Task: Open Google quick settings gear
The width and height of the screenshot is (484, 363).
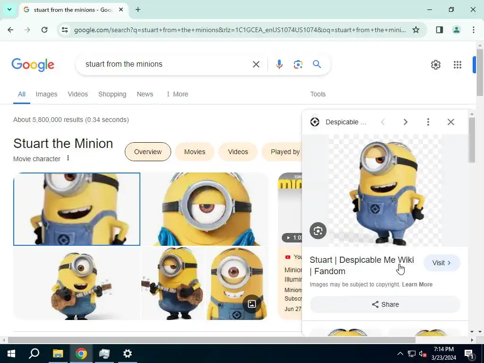Action: coord(435,64)
